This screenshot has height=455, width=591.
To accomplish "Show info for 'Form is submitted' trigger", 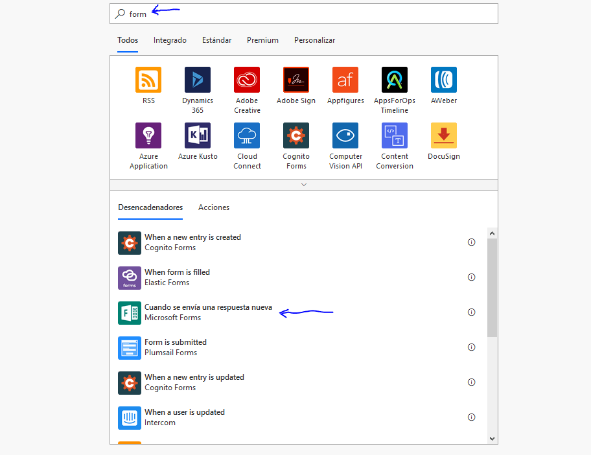I will [471, 347].
